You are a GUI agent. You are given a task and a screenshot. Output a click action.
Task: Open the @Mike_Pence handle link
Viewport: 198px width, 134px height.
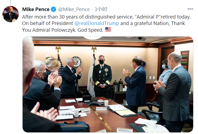click(x=74, y=9)
